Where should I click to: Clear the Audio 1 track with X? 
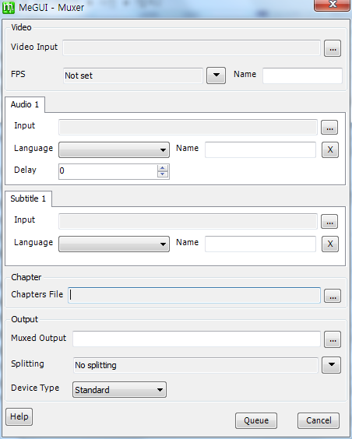tap(330, 149)
